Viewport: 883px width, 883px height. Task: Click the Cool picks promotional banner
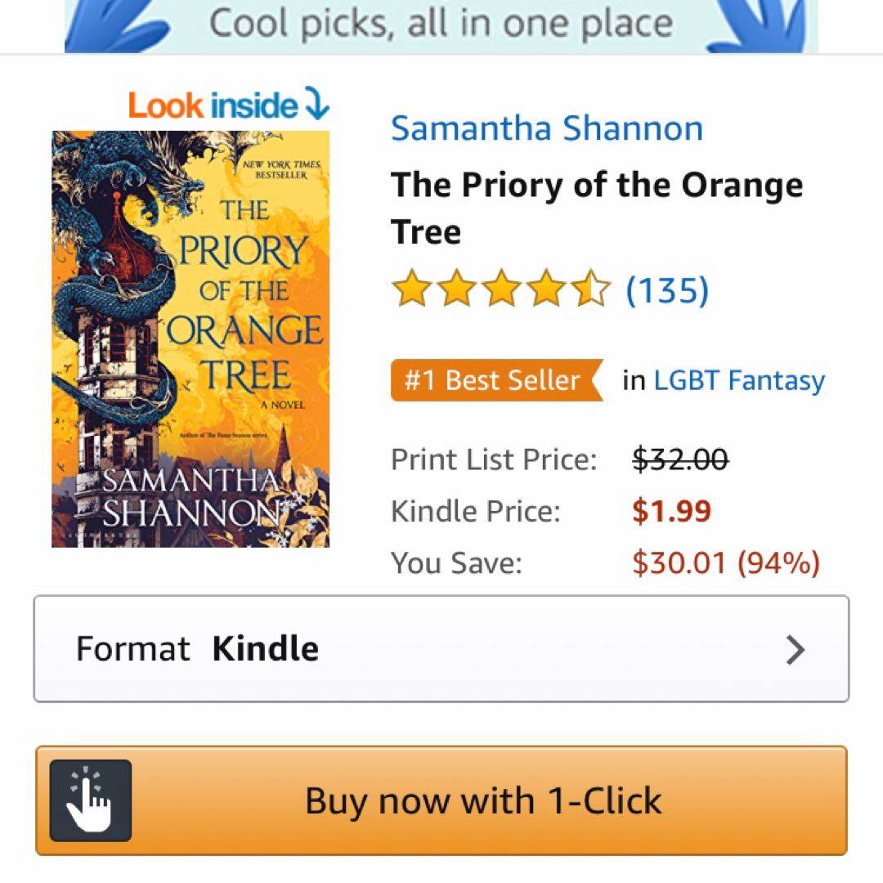(x=441, y=26)
